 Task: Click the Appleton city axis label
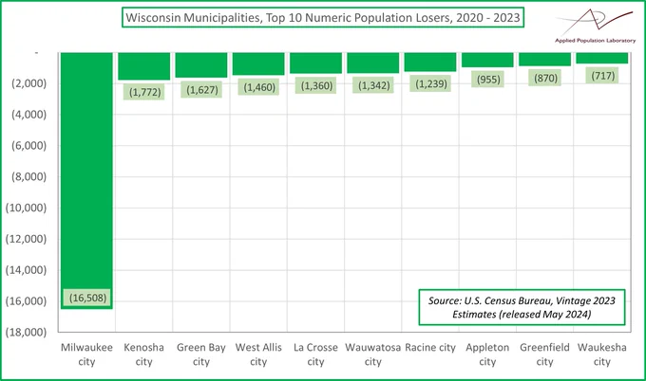(487, 354)
